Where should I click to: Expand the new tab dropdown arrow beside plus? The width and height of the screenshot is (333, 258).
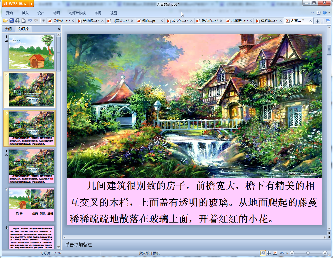tap(322, 21)
